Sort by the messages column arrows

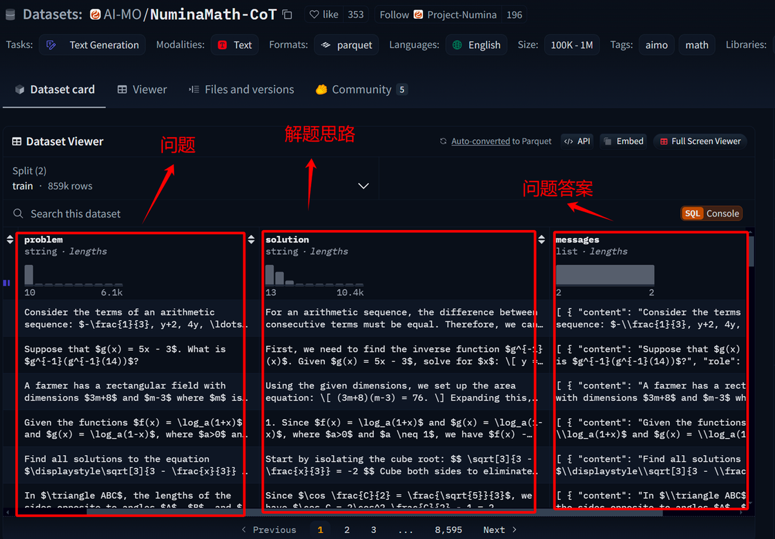(x=542, y=239)
